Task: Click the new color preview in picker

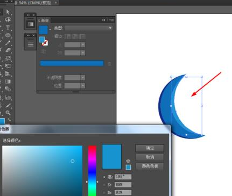Action: tap(112, 157)
